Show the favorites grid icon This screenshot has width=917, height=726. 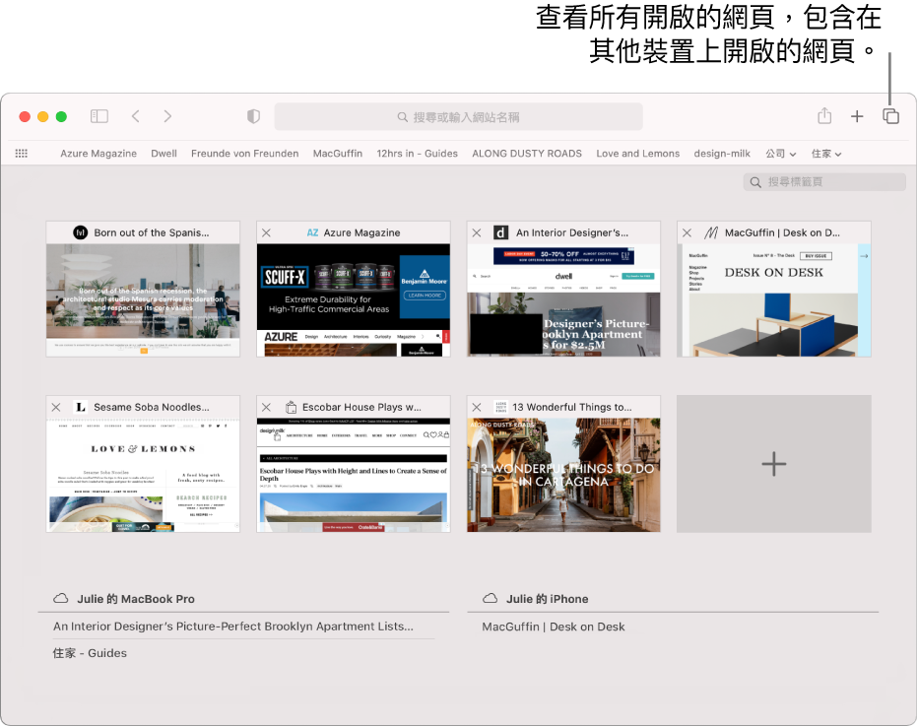22,154
